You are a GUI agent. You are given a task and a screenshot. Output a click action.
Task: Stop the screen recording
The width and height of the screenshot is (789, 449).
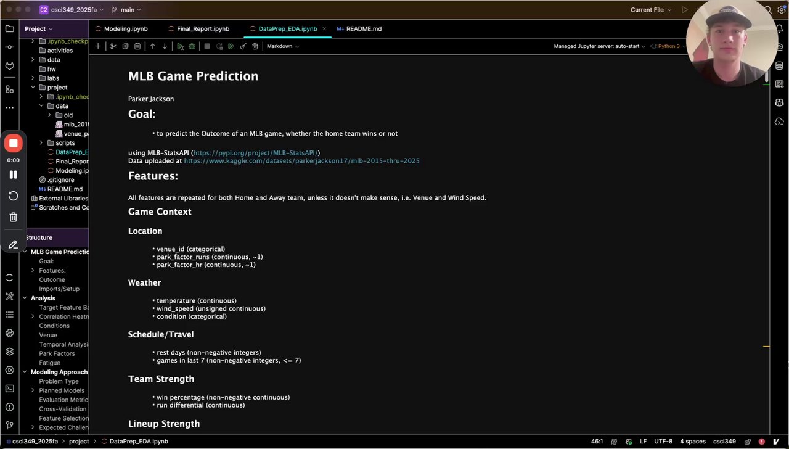click(x=13, y=144)
